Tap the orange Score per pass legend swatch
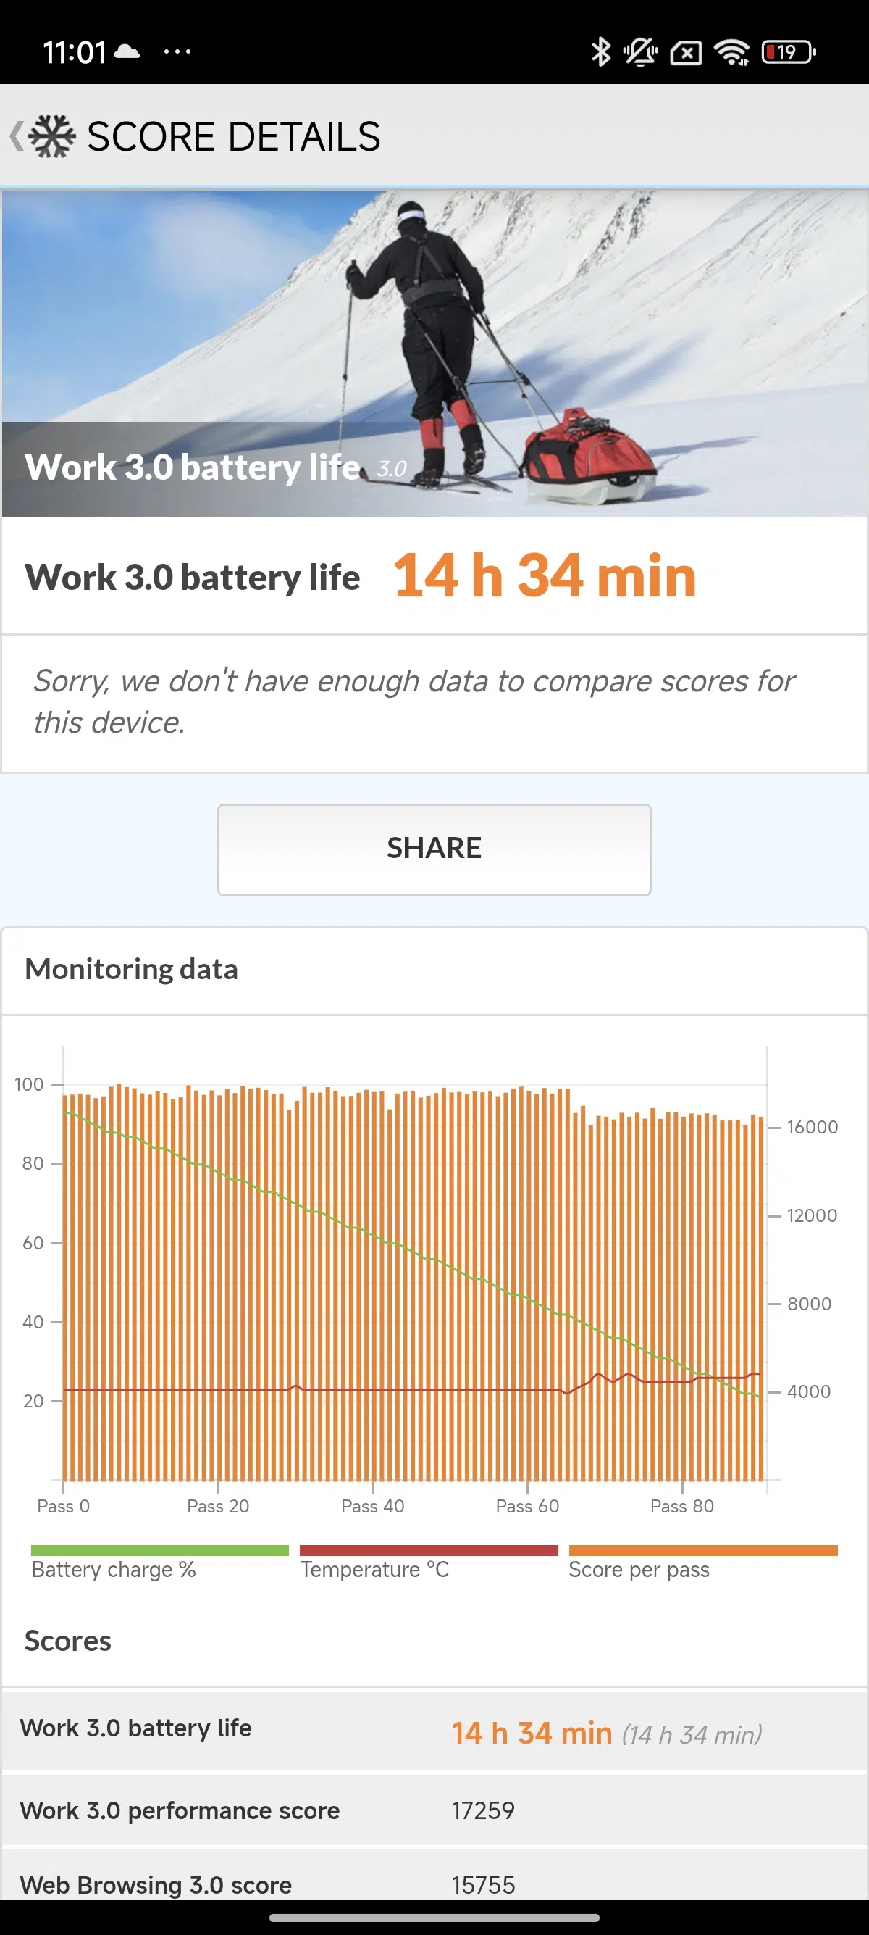This screenshot has height=1935, width=869. tap(702, 1550)
